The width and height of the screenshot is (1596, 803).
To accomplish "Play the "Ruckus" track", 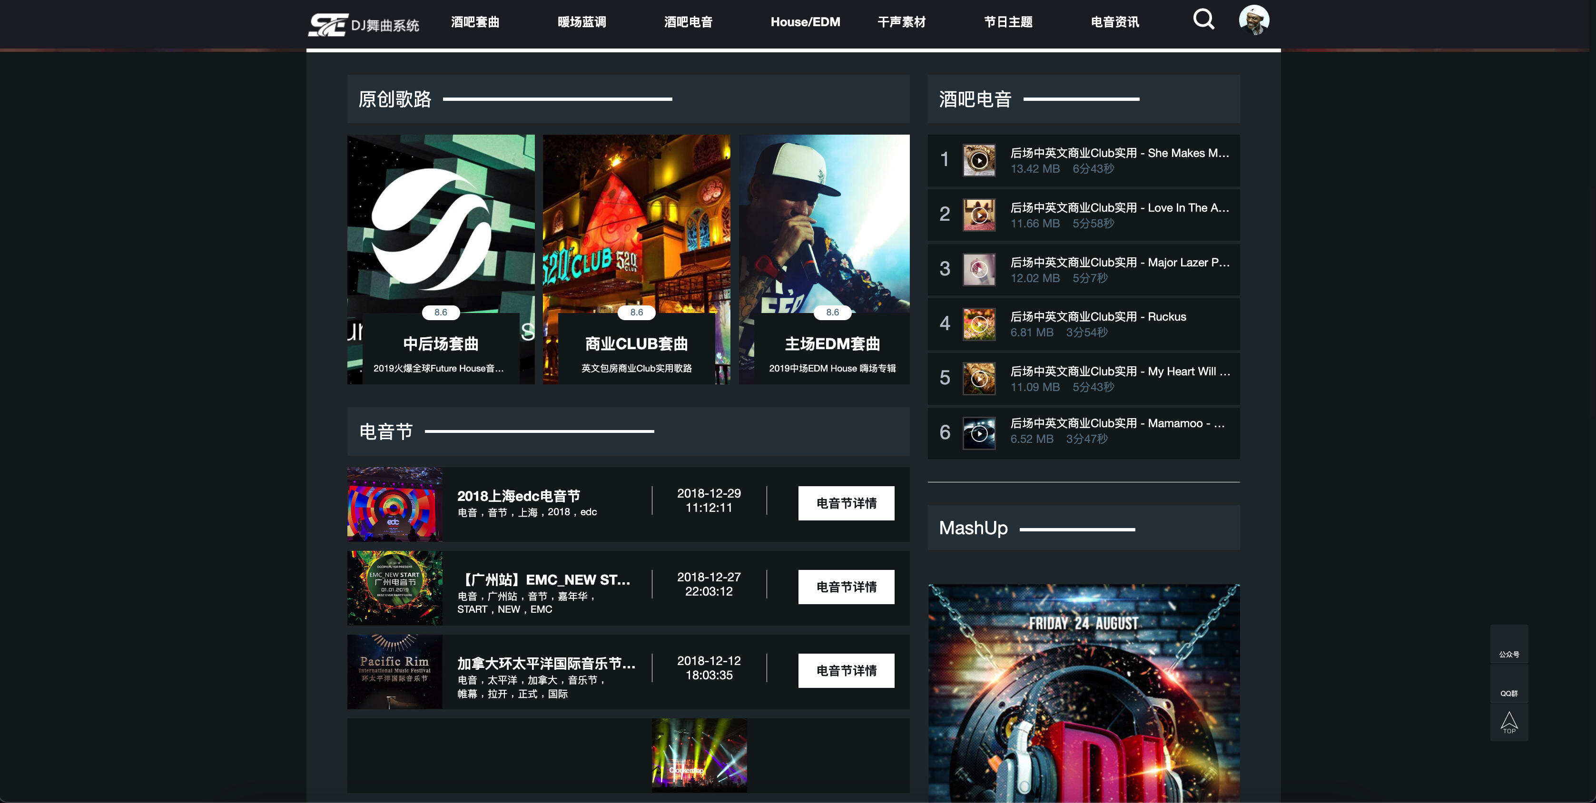I will click(979, 323).
